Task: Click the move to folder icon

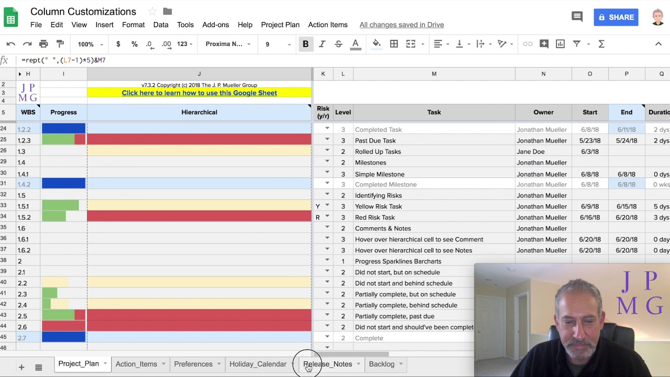Action: pyautogui.click(x=167, y=12)
